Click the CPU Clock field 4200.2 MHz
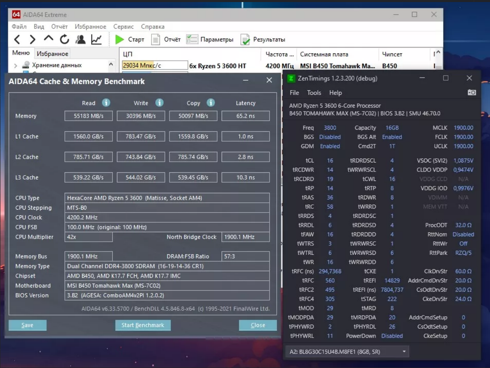The height and width of the screenshot is (368, 490). point(167,217)
